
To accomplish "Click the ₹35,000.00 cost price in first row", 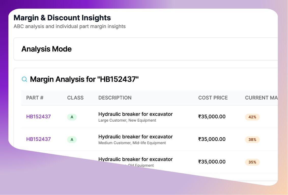I will (x=212, y=117).
